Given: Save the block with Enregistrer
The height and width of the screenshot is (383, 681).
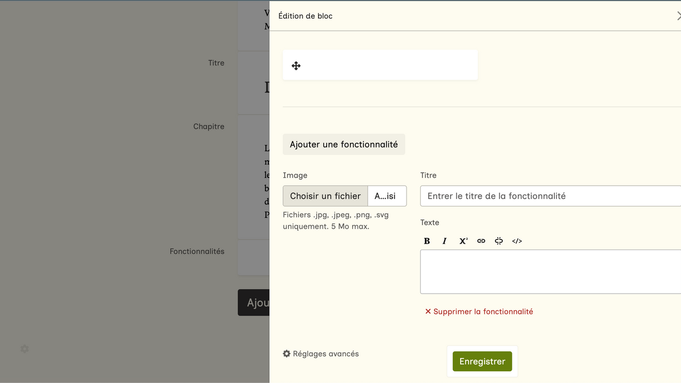Looking at the screenshot, I should 482,361.
